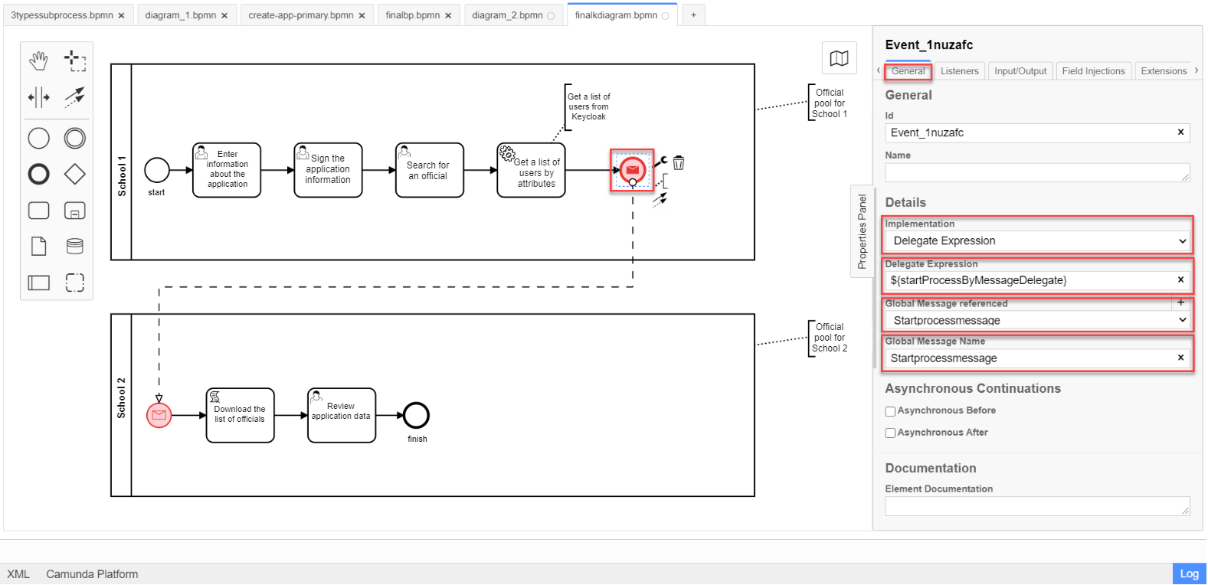Toggle the vertical Properties Panel handle
Screen dimensions: 1208x585
coord(862,230)
